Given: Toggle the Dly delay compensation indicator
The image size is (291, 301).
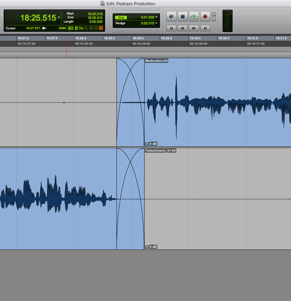Looking at the screenshot, I should coord(81,28).
